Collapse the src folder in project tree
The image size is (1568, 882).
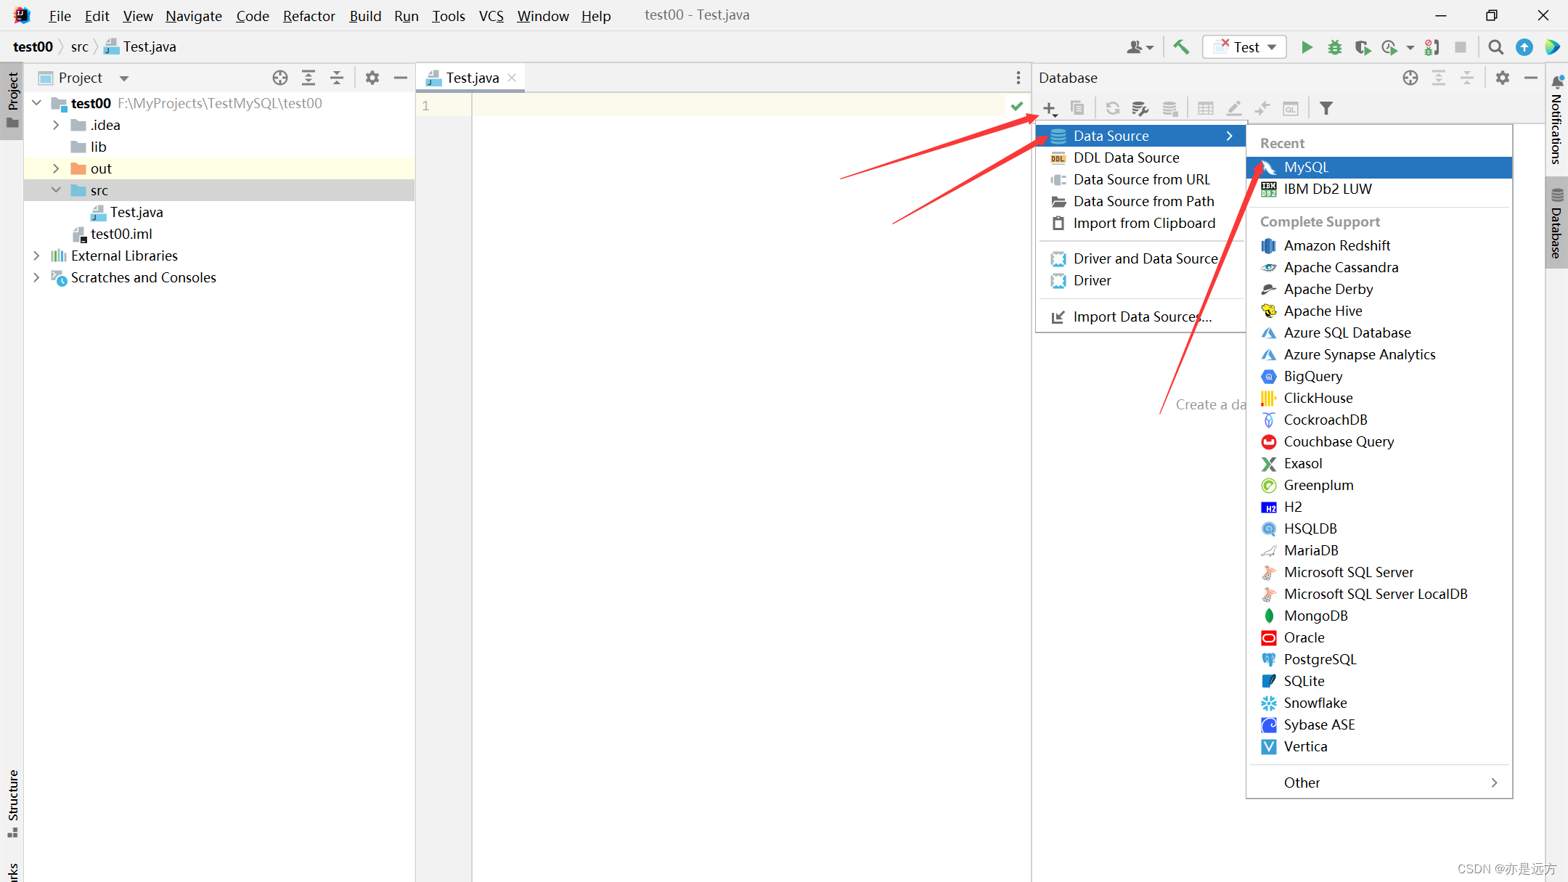(56, 190)
